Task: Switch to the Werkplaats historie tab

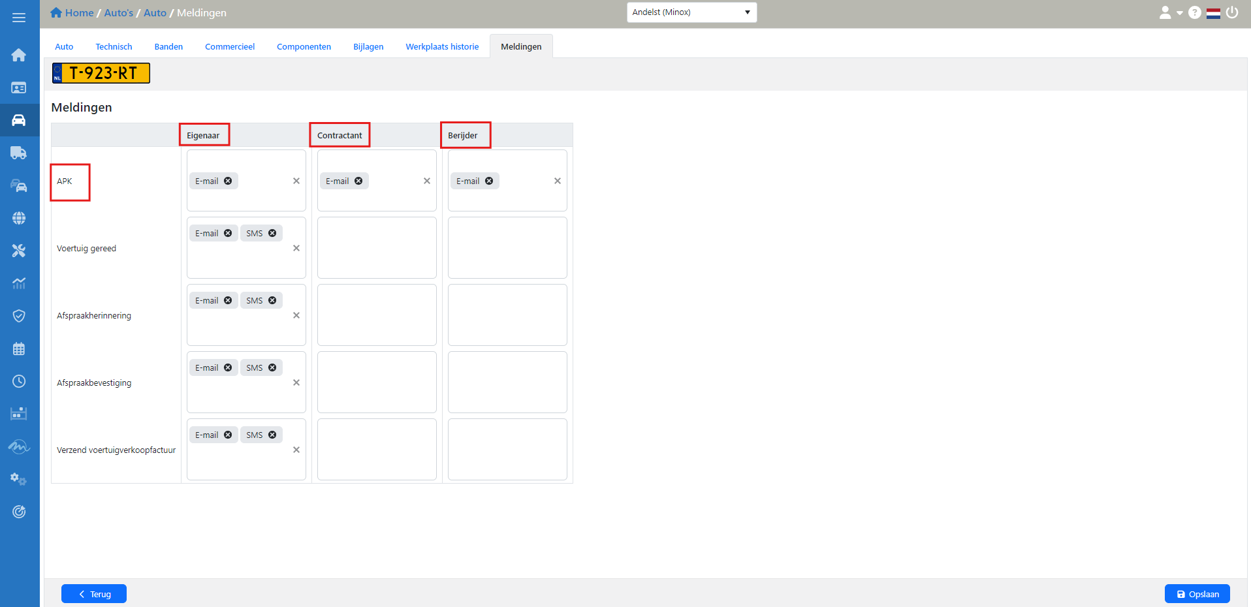Action: (442, 46)
